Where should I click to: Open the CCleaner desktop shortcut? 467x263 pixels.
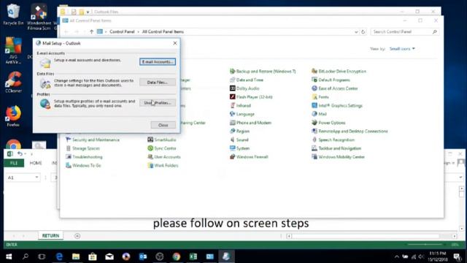tap(13, 82)
